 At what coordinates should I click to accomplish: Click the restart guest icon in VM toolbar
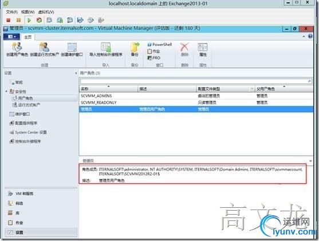click(39, 20)
